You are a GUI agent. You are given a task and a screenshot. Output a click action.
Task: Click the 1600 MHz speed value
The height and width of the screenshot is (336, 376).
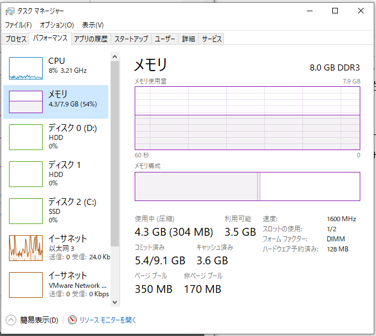click(341, 219)
